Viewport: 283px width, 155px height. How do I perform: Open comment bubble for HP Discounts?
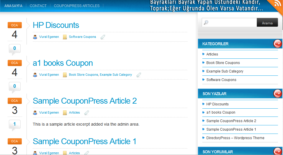pos(15,49)
